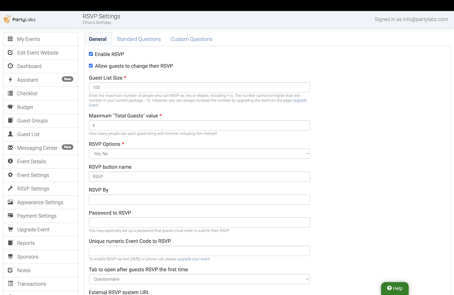The height and width of the screenshot is (295, 454).
Task: Open the Custom Questions tab
Action: (192, 39)
